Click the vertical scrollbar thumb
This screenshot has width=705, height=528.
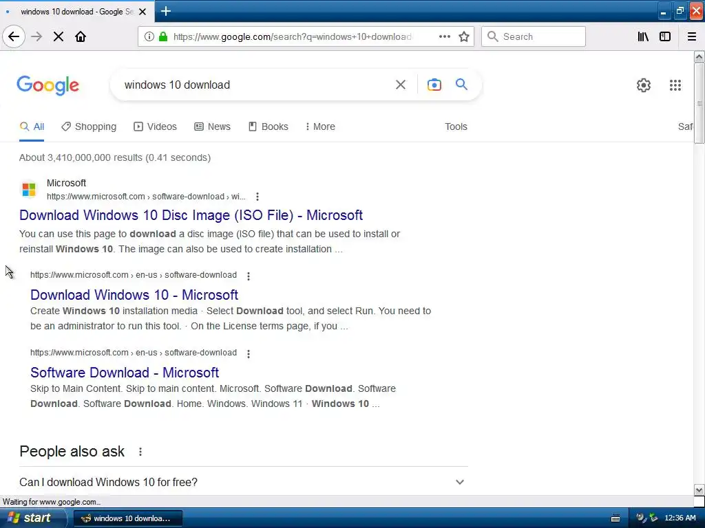[x=699, y=103]
